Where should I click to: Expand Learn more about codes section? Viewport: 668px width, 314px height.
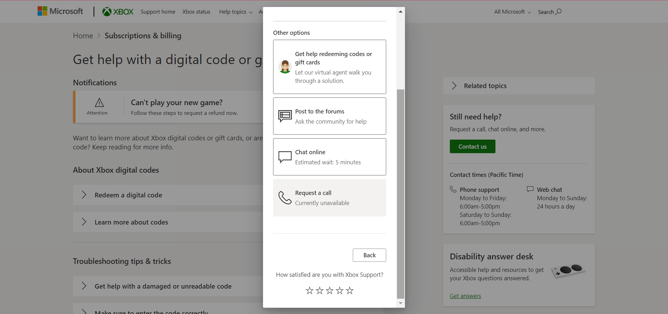(168, 222)
